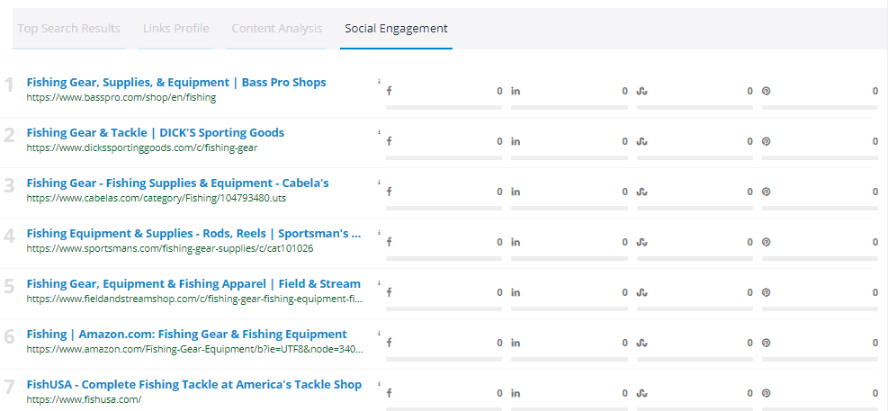Click the info icon beside DICK'S Sporting Goods title
Screen dimensions: 888x411
tap(379, 132)
